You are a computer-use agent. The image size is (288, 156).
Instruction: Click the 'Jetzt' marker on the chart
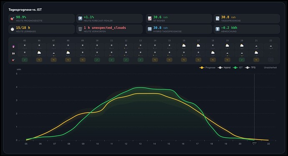(x=254, y=143)
